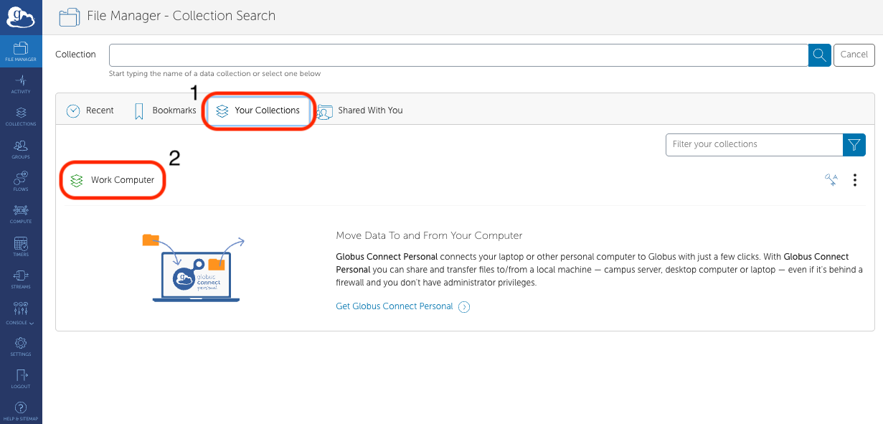This screenshot has height=424, width=883.
Task: Open the Flows sidebar section
Action: [x=21, y=182]
